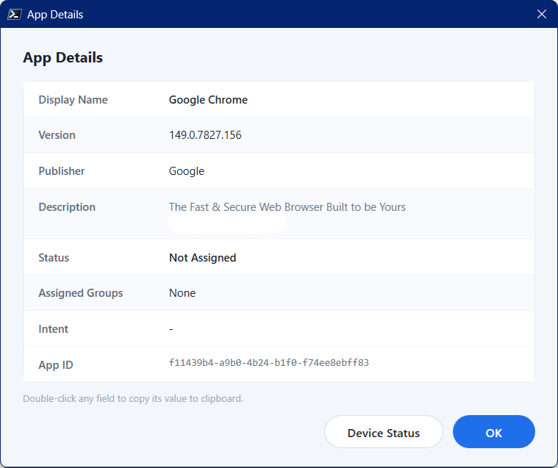Click the App Details window title text
The height and width of the screenshot is (468, 558).
coord(55,15)
